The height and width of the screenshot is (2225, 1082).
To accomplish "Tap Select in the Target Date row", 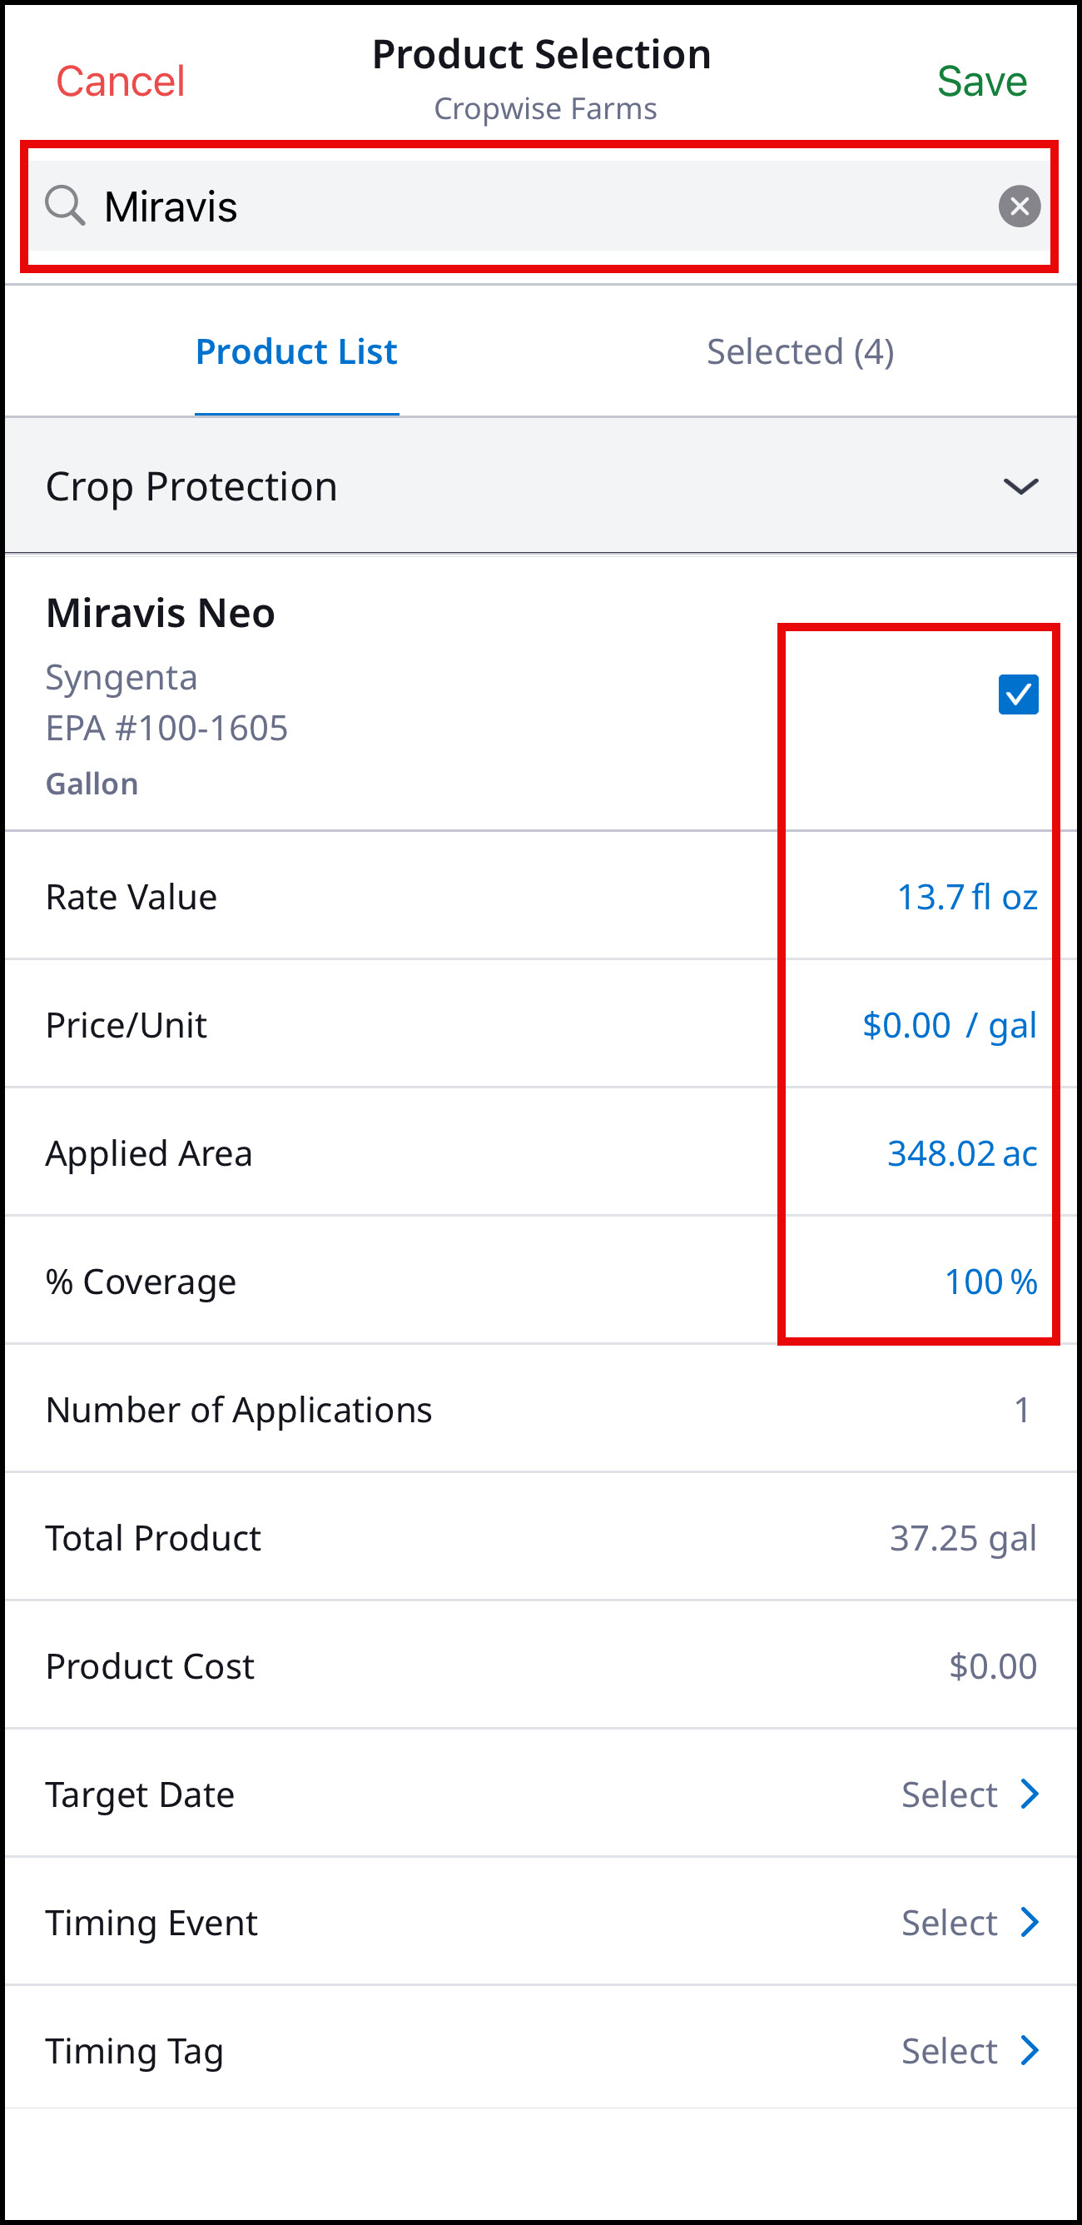I will [x=949, y=1794].
